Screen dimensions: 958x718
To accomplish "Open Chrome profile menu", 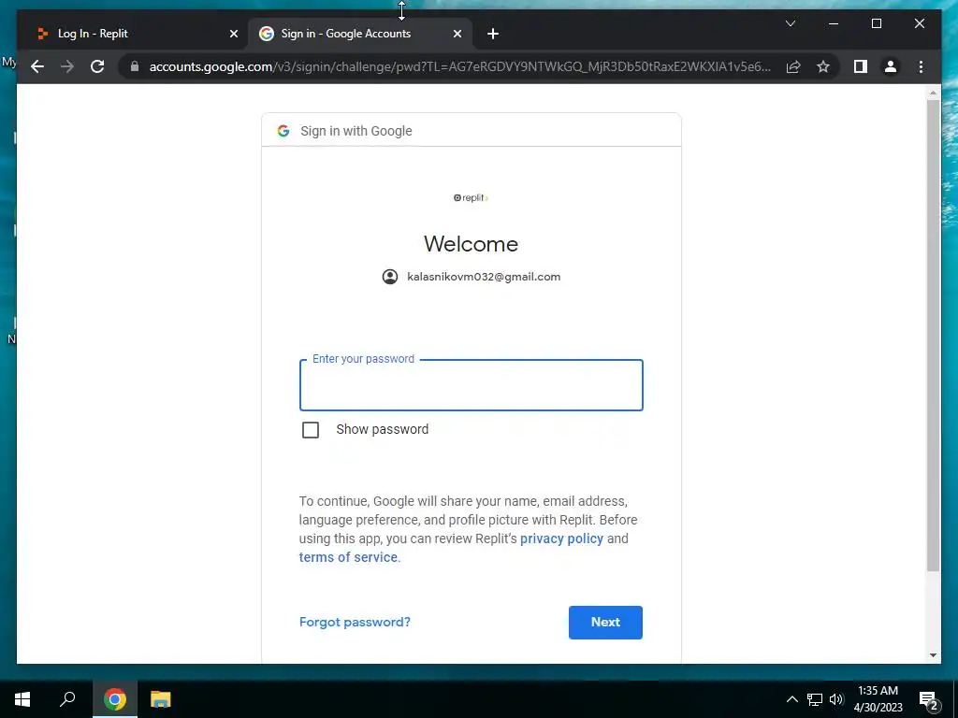I will (x=891, y=66).
